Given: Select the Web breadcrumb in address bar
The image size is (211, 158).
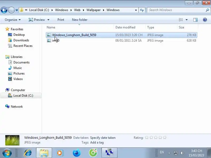Looking at the screenshot, I should (x=77, y=10).
